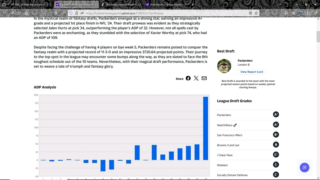Click Browns 3 and out B badge
Viewport: 320px width, 180px height.
point(276,145)
